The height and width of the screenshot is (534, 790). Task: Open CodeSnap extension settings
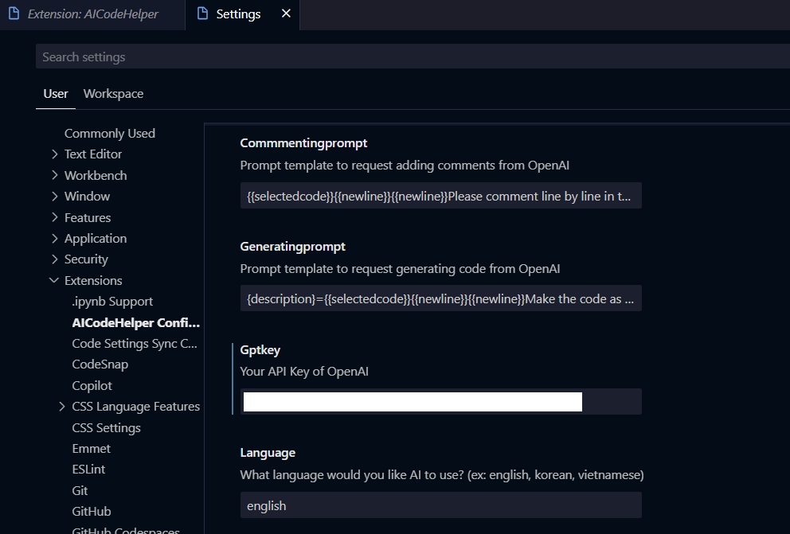pos(100,364)
